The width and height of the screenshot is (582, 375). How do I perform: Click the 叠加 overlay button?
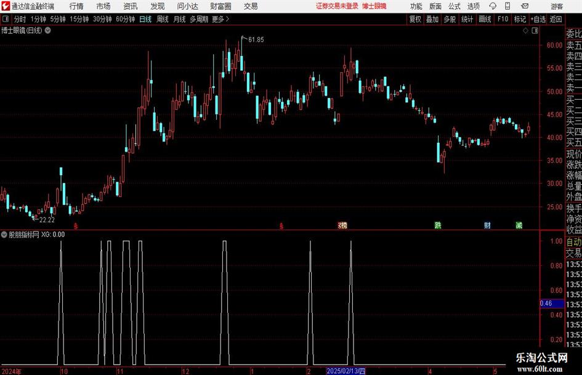pyautogui.click(x=432, y=19)
